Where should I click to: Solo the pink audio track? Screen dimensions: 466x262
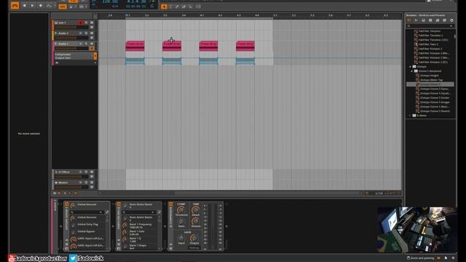coord(86,44)
